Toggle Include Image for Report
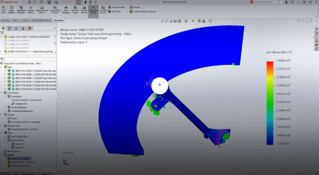 [x=143, y=11]
